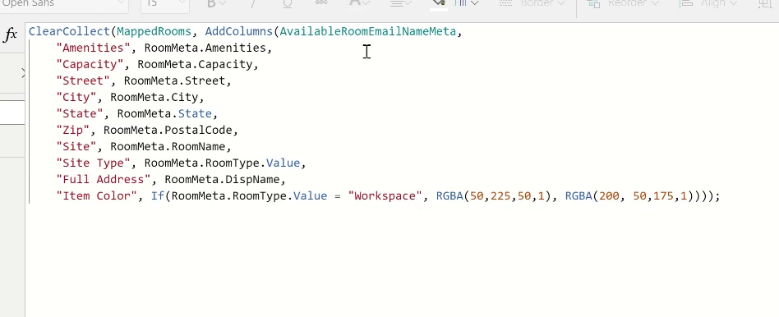Toggle strikethrough text formatting
The height and width of the screenshot is (317, 779).
(x=321, y=3)
